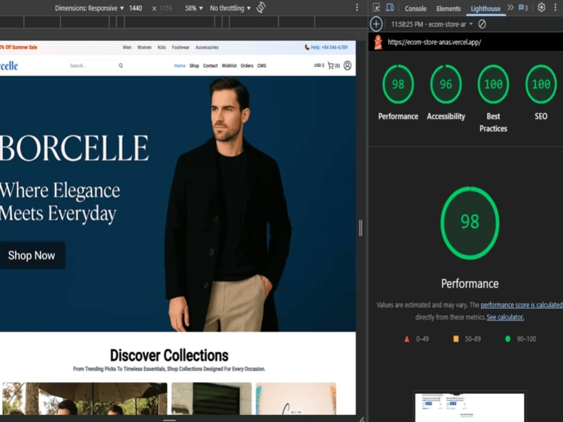Open the Dimensions: Responsive dropdown
Image resolution: width=563 pixels, height=422 pixels.
point(89,8)
